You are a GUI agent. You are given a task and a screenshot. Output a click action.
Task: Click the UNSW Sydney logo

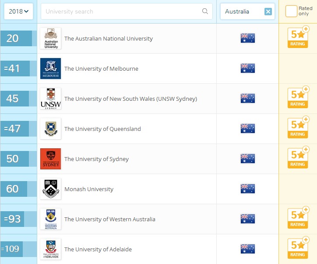(x=50, y=99)
